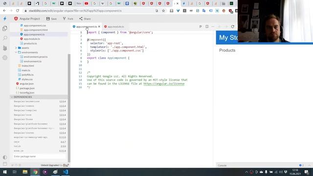The image size is (313, 176).
Task: Reload the browser page
Action: pos(18,11)
